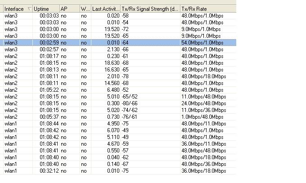Select wlan2 row with signal -78
The image size is (306, 183).
click(118, 76)
